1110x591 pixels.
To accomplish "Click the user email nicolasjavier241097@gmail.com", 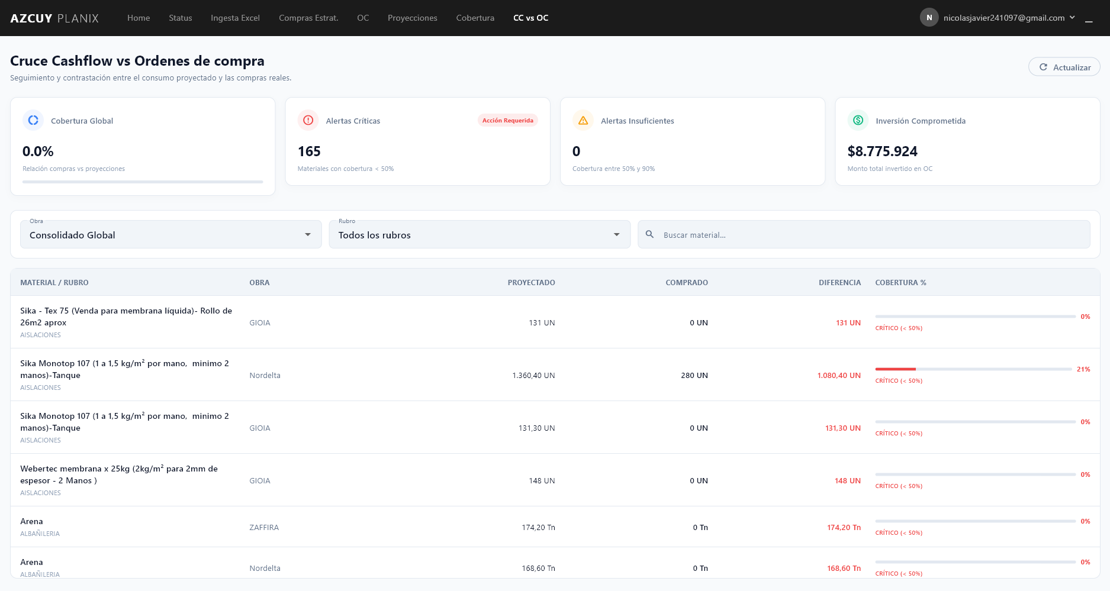I will (x=1004, y=18).
